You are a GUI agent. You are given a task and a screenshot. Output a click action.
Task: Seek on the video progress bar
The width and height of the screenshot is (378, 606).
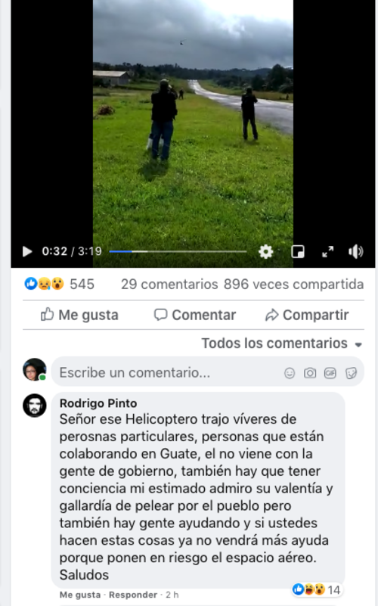coord(178,252)
